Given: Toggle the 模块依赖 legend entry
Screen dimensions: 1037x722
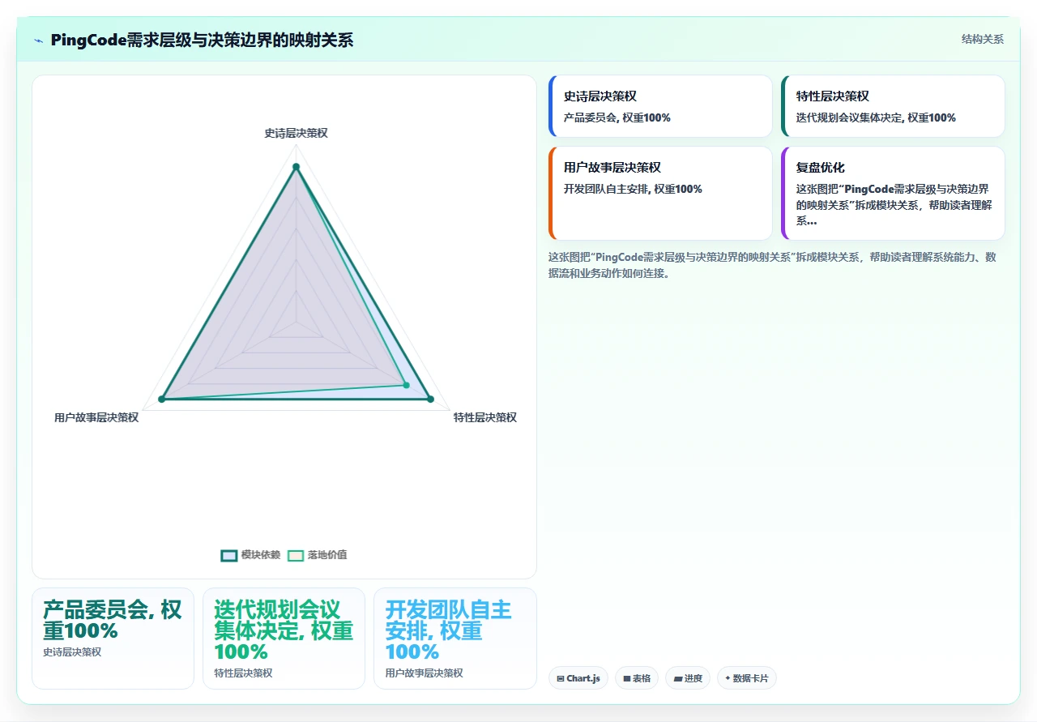Looking at the screenshot, I should coord(250,555).
